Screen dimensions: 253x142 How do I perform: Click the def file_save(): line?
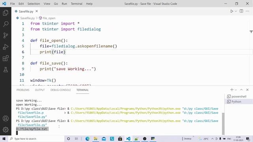pos(49,63)
